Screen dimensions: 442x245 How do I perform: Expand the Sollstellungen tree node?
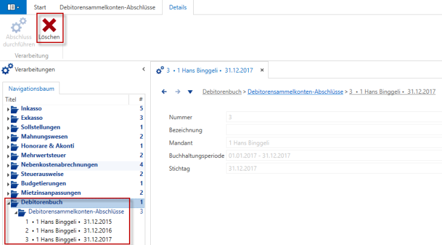point(8,128)
